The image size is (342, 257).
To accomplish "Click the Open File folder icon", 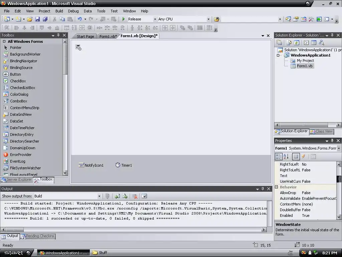I will pyautogui.click(x=30, y=19).
